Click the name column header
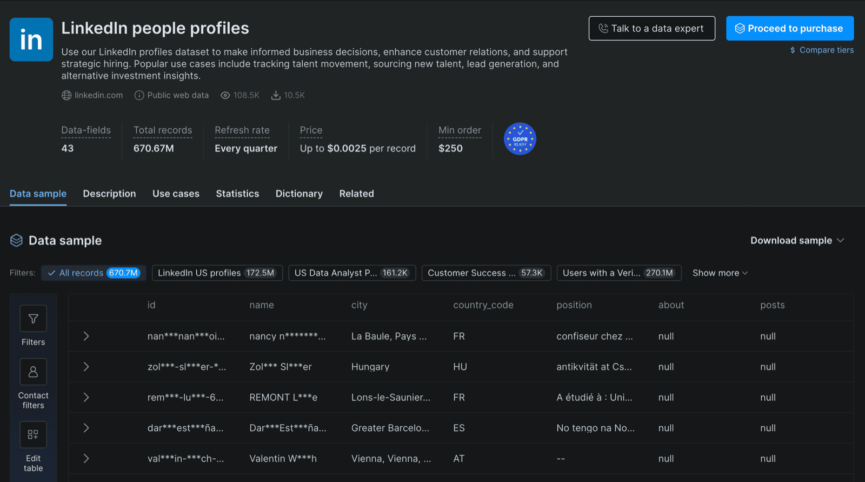865x482 pixels. click(x=262, y=305)
